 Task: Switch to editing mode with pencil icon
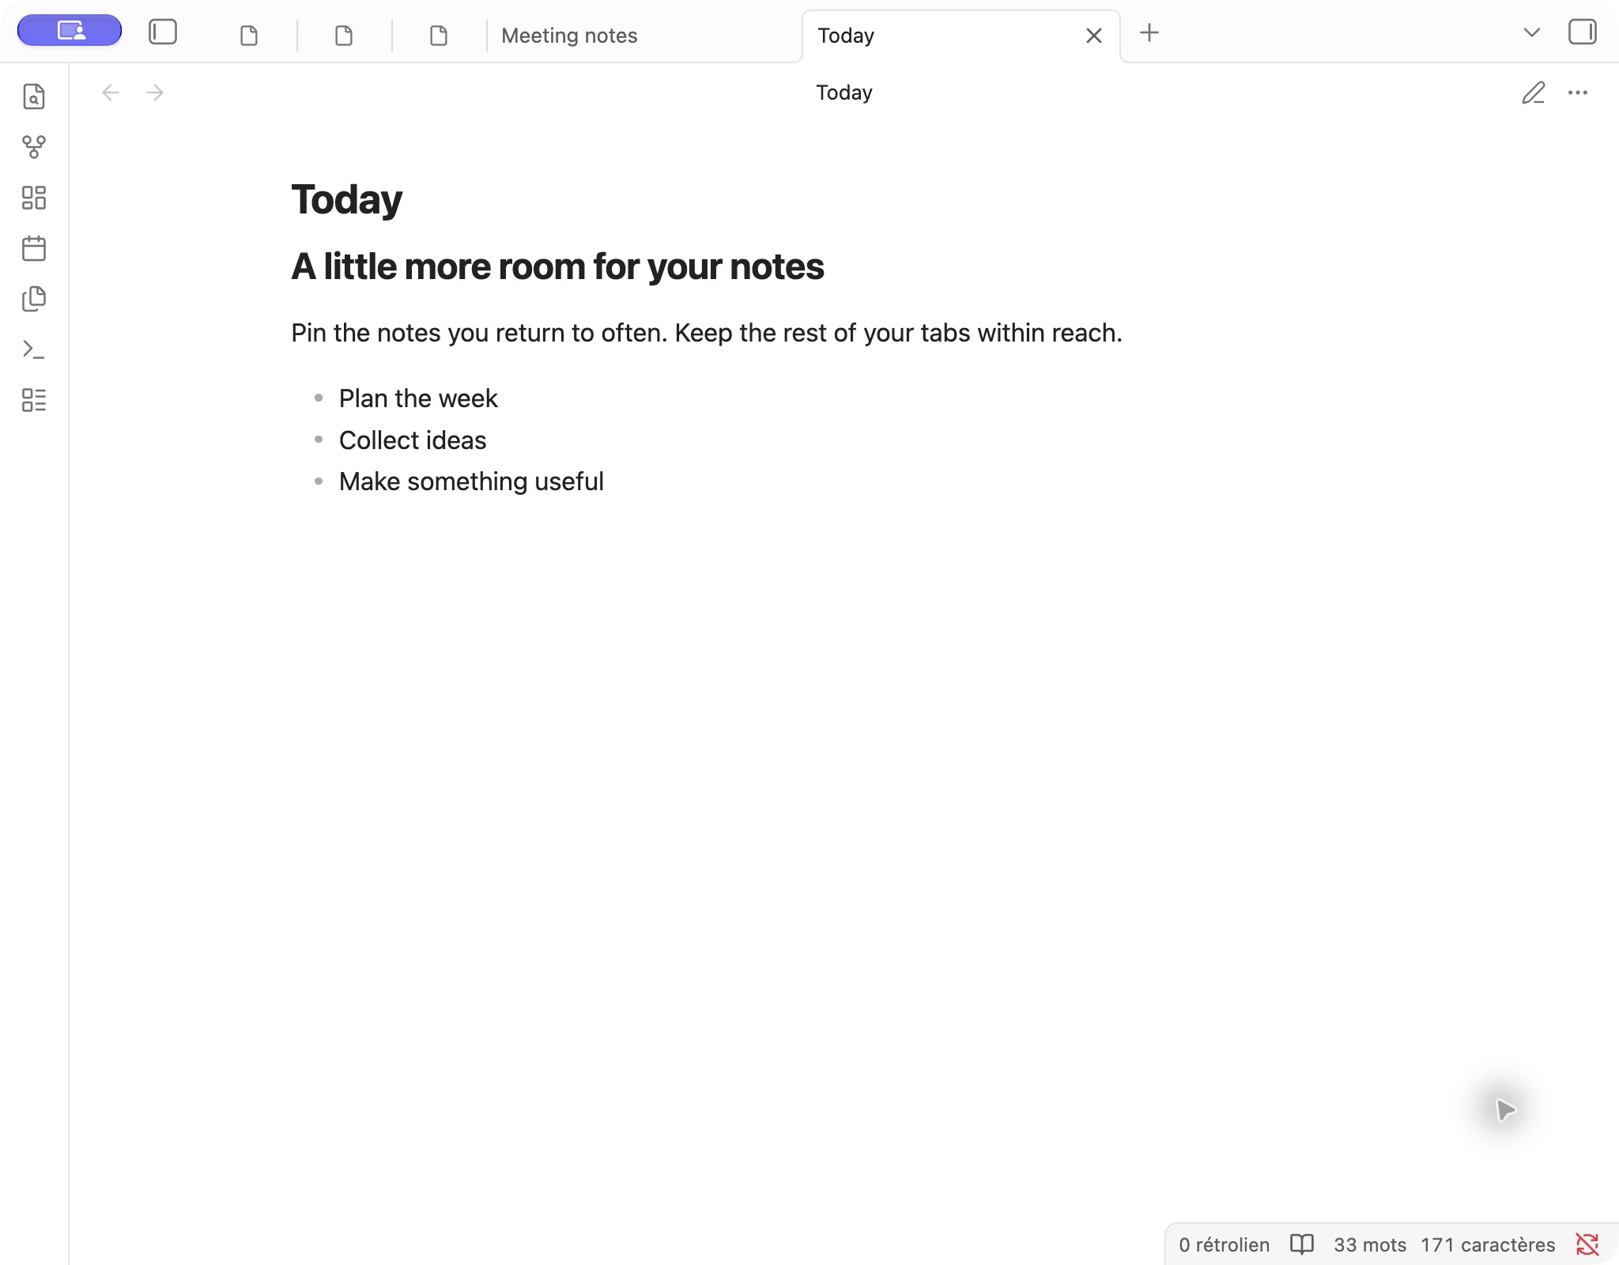[x=1534, y=93]
